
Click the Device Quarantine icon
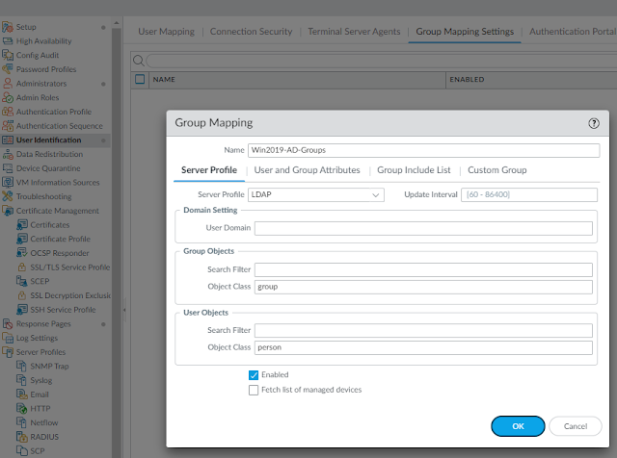(8, 168)
